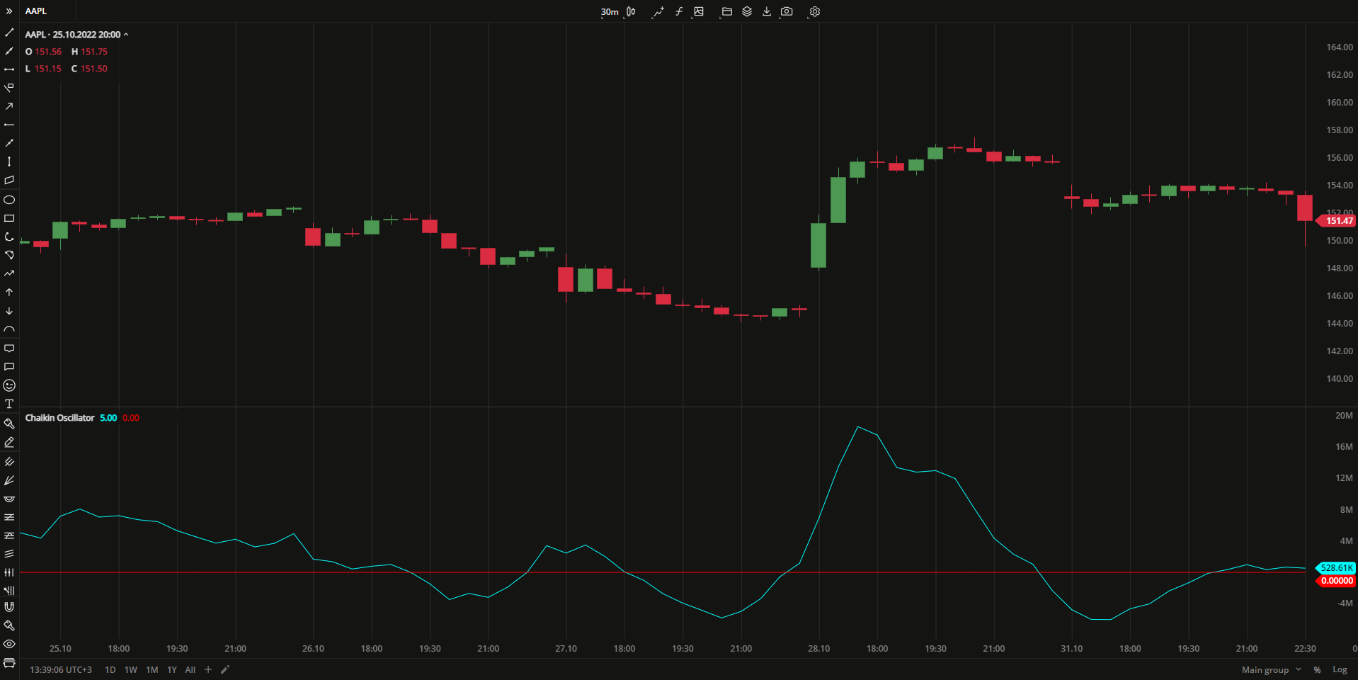Screen dimensions: 1358x680
Task: Click the 0.00000 zero line label
Action: 1336,581
